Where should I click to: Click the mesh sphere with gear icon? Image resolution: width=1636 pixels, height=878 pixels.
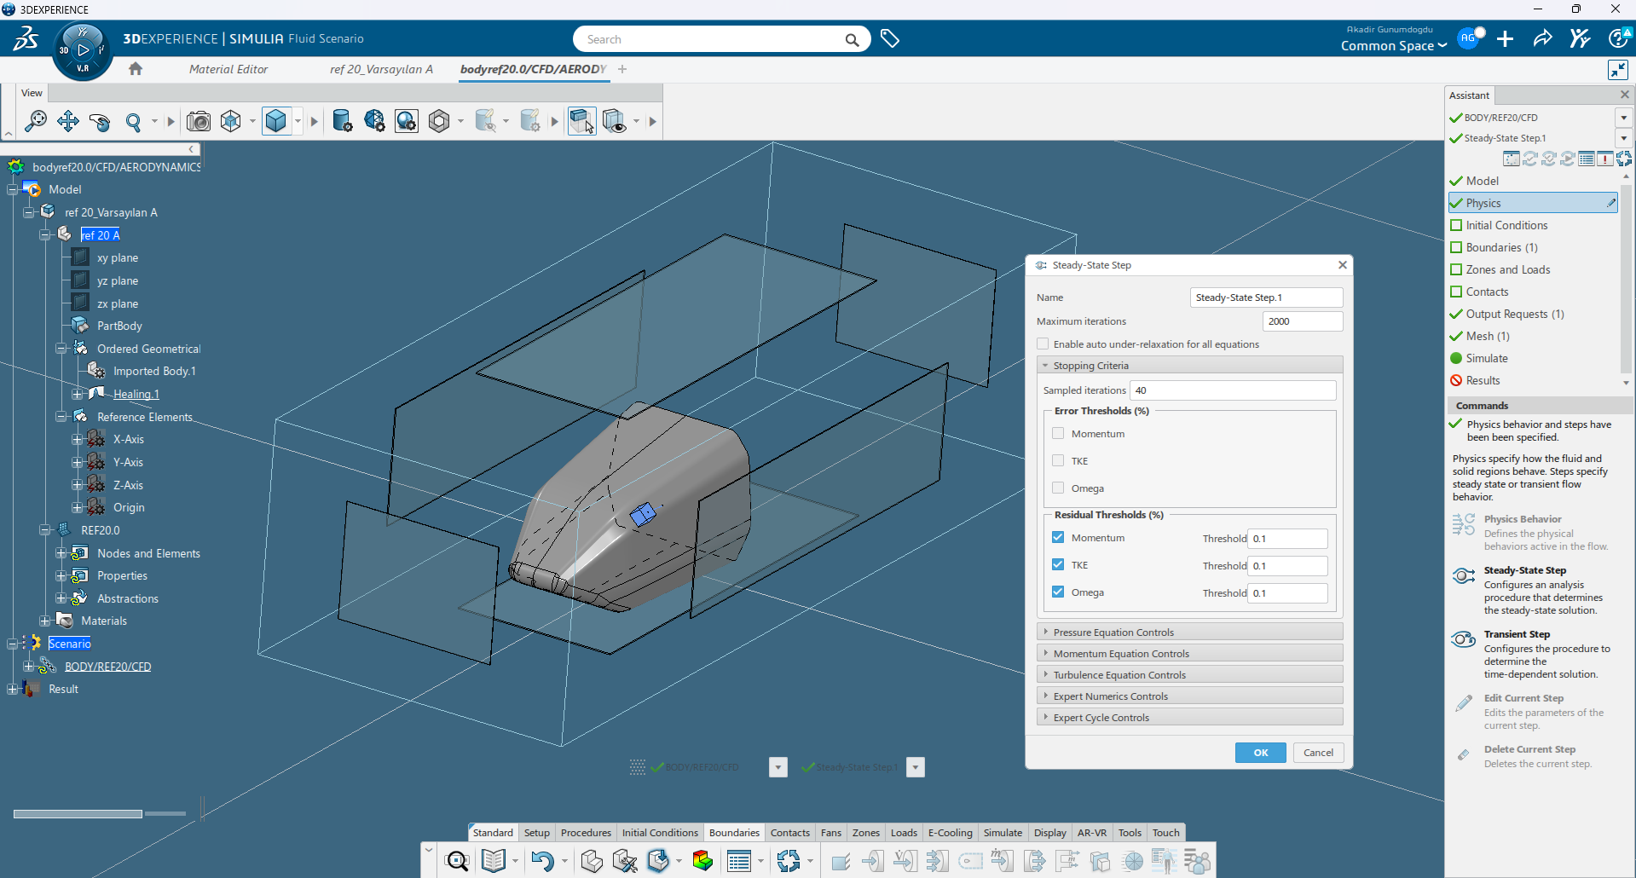(374, 121)
